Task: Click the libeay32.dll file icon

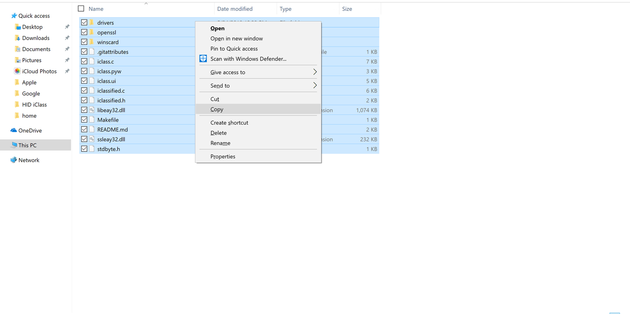Action: 92,110
